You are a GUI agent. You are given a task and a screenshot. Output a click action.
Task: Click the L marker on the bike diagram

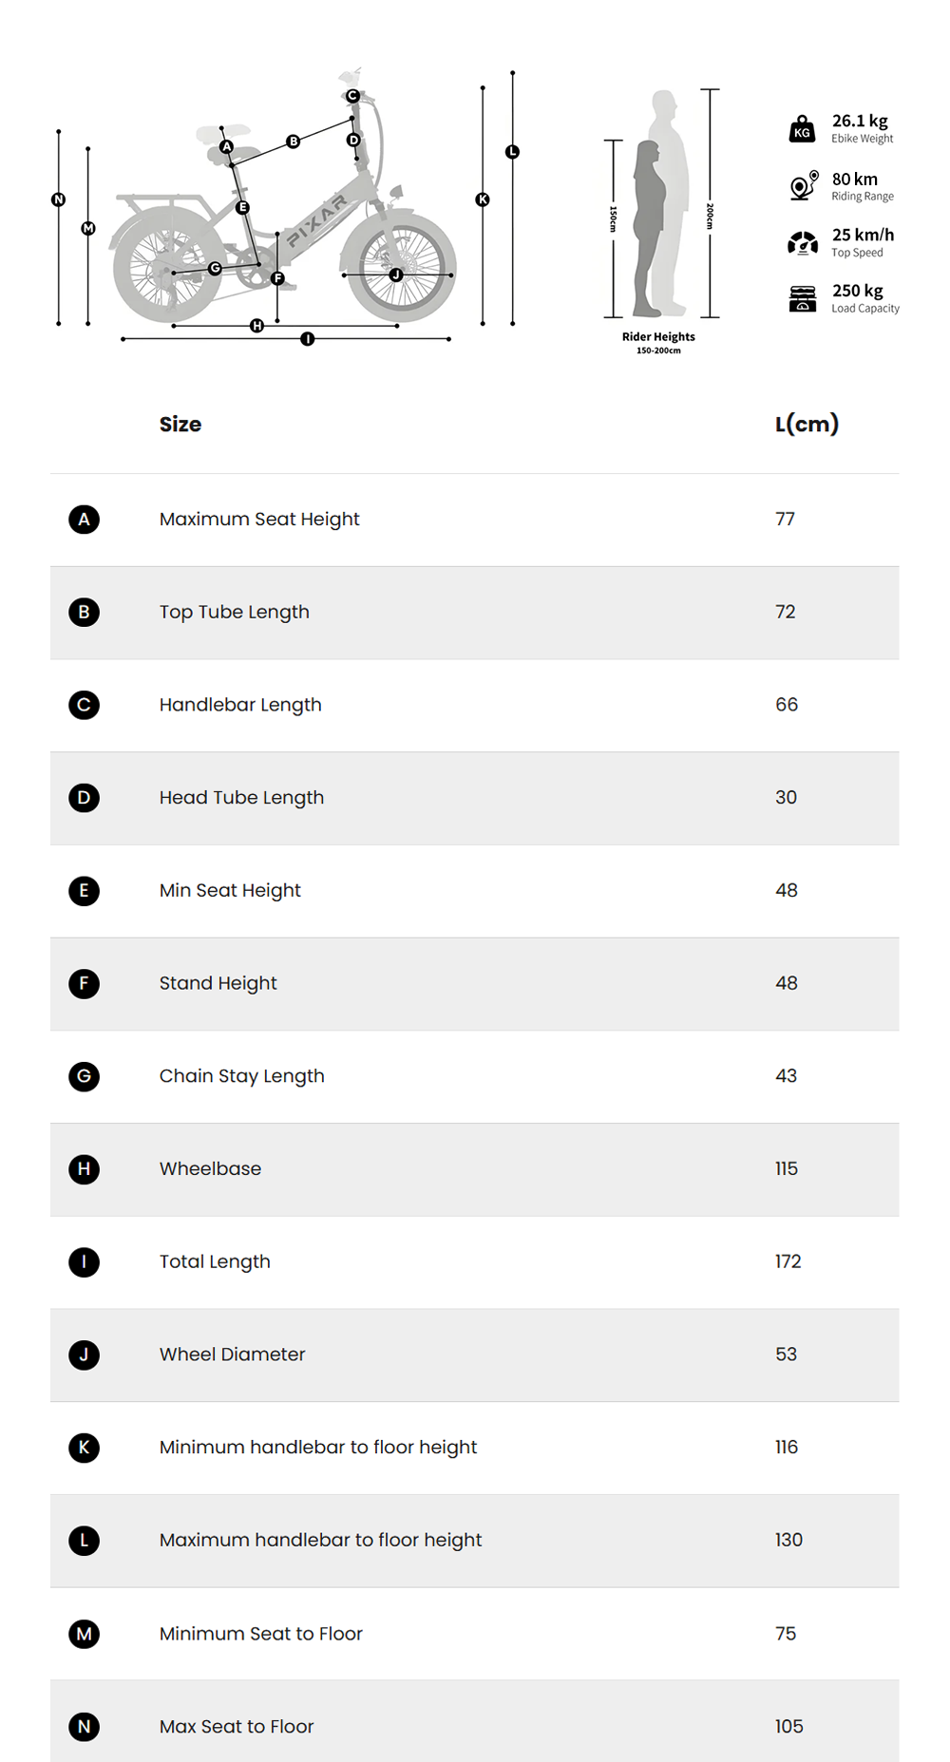coord(513,152)
